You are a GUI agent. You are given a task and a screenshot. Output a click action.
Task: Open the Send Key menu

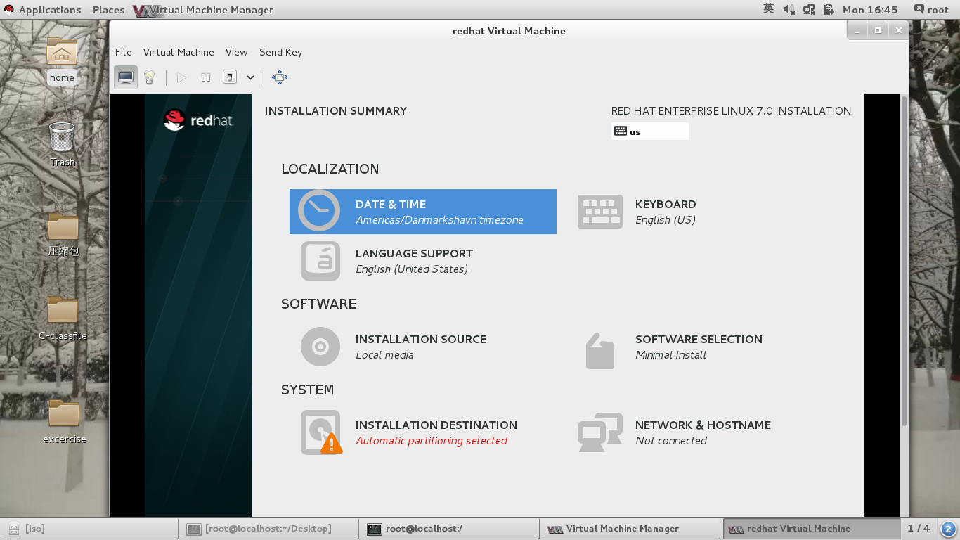281,52
